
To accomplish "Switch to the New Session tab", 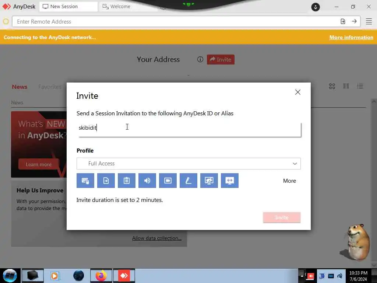I will (68, 7).
